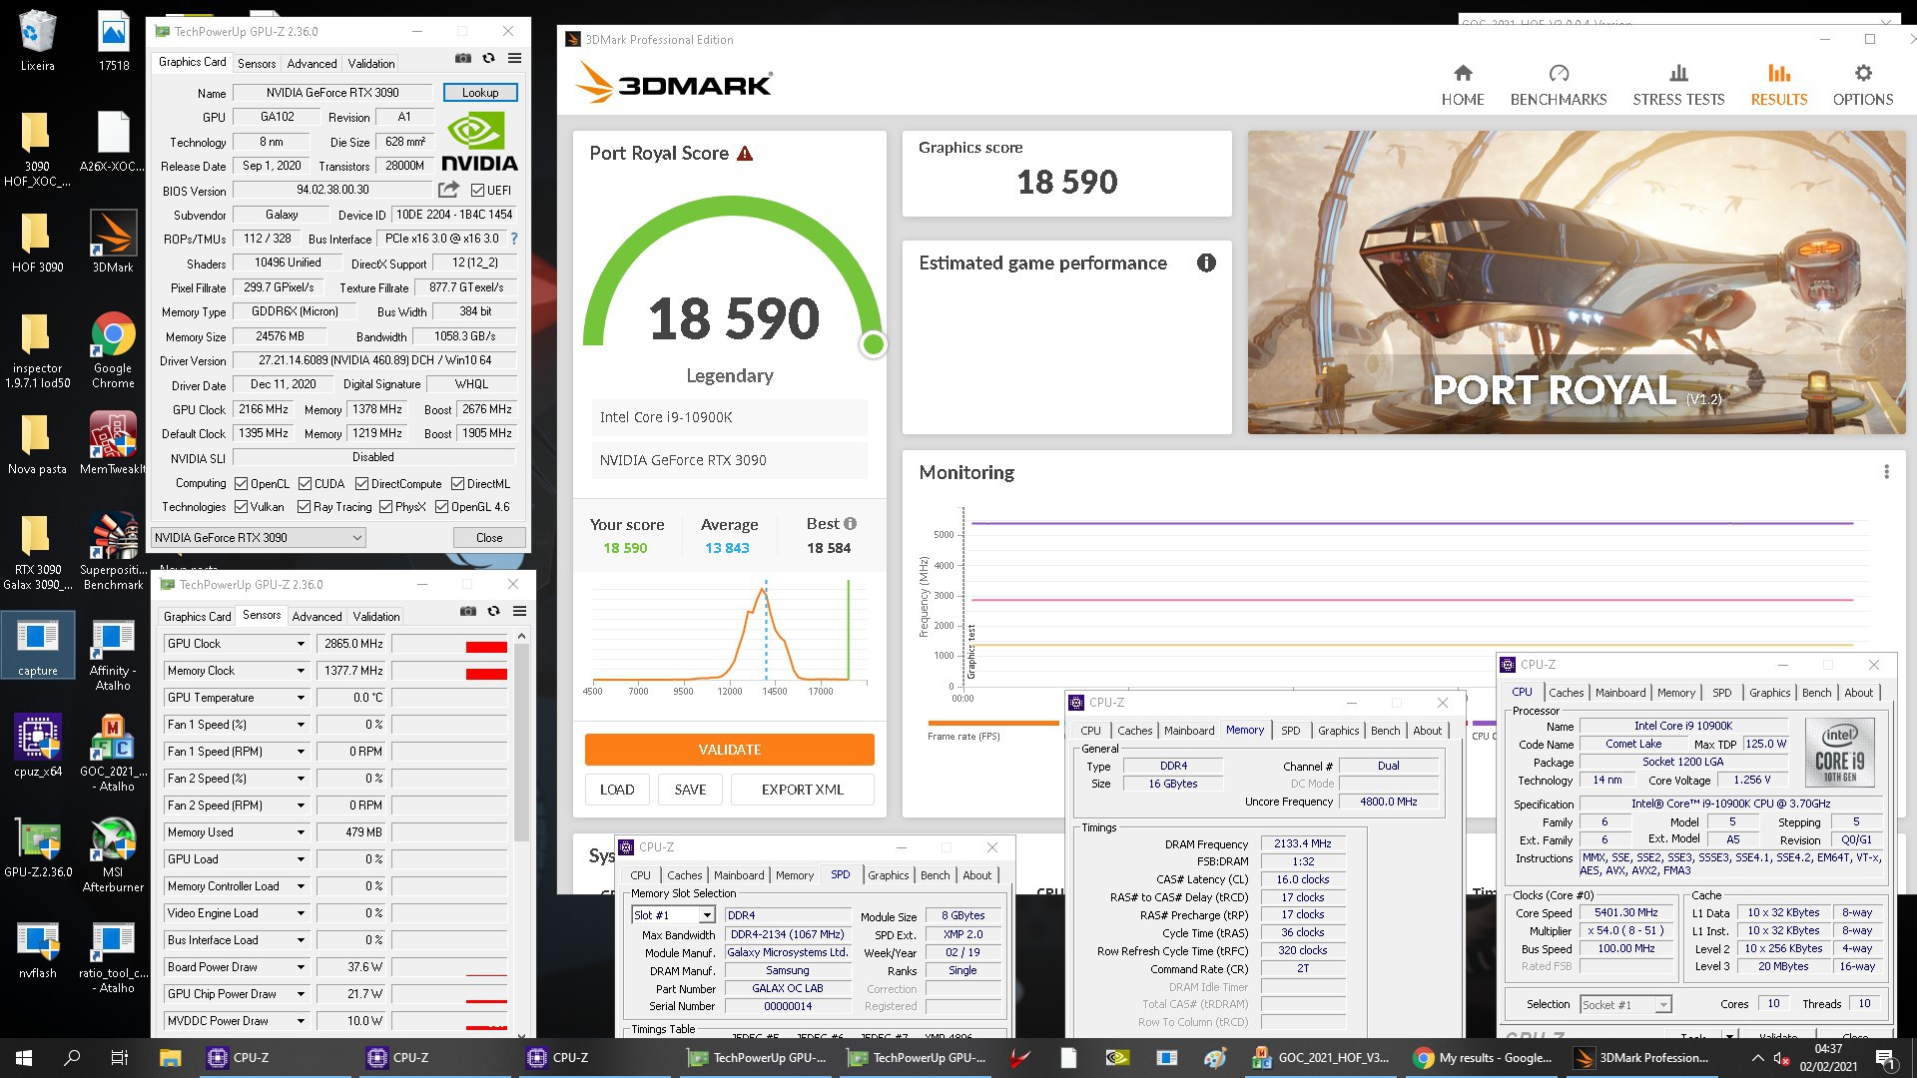Toggle PhysX checkbox
The image size is (1917, 1078).
point(385,507)
